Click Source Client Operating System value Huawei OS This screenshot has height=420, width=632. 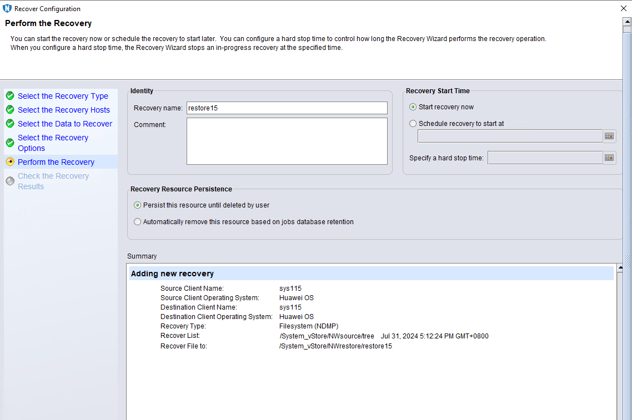[x=296, y=298]
